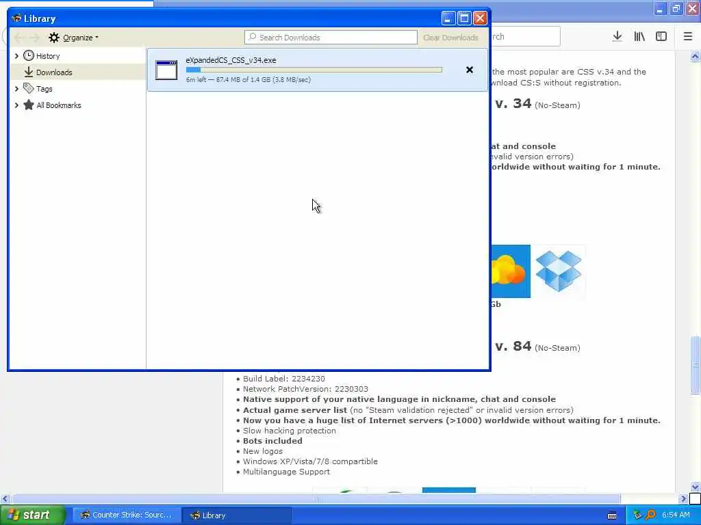
Task: Click the Tags label icon
Action: tap(29, 88)
